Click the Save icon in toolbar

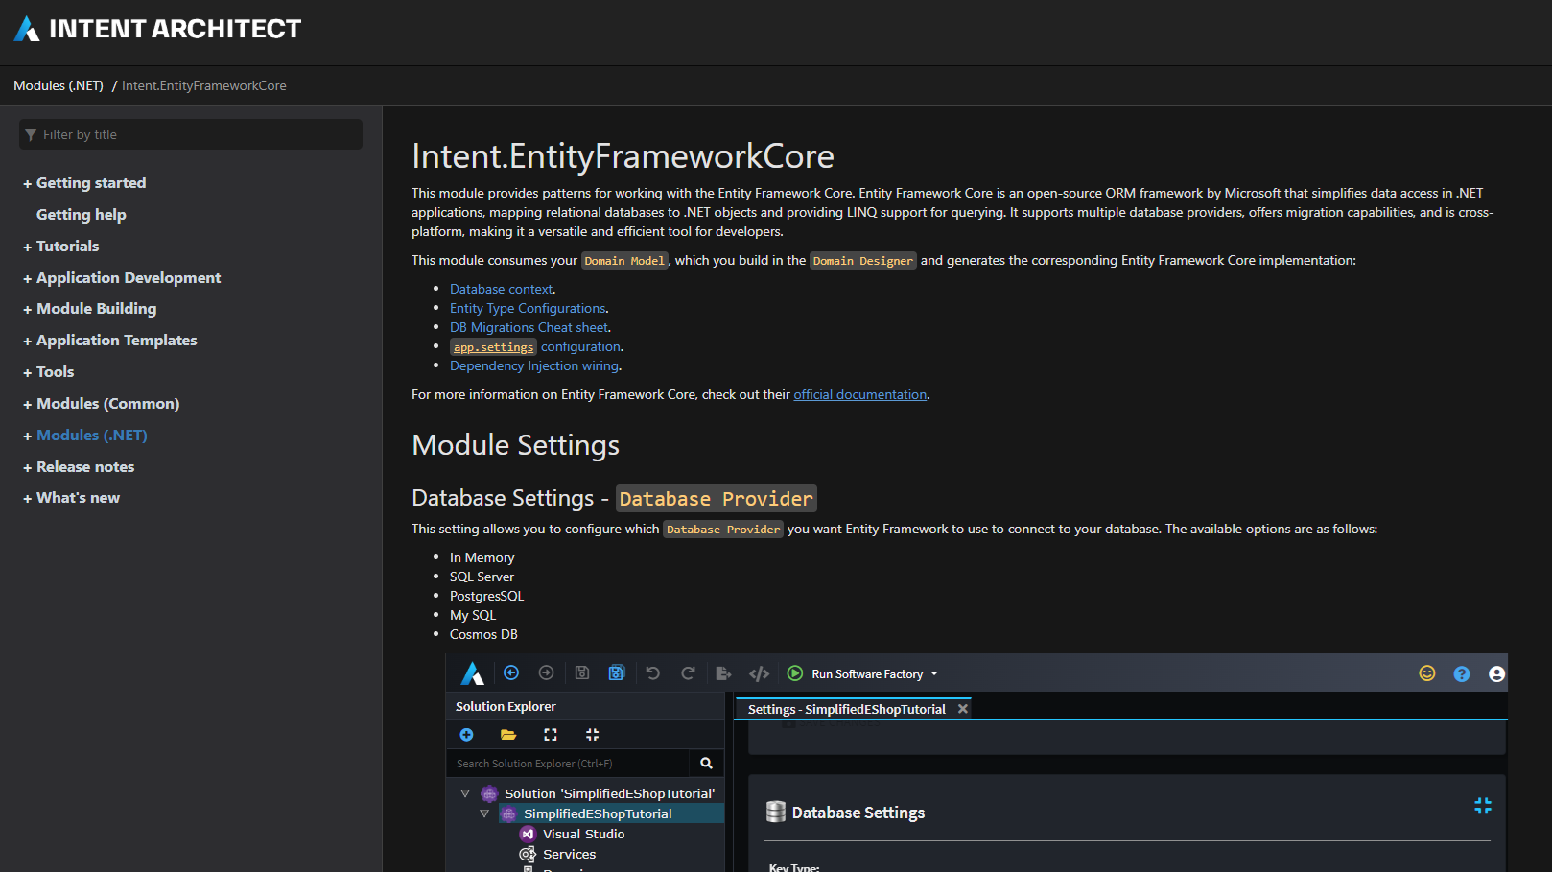pos(581,673)
